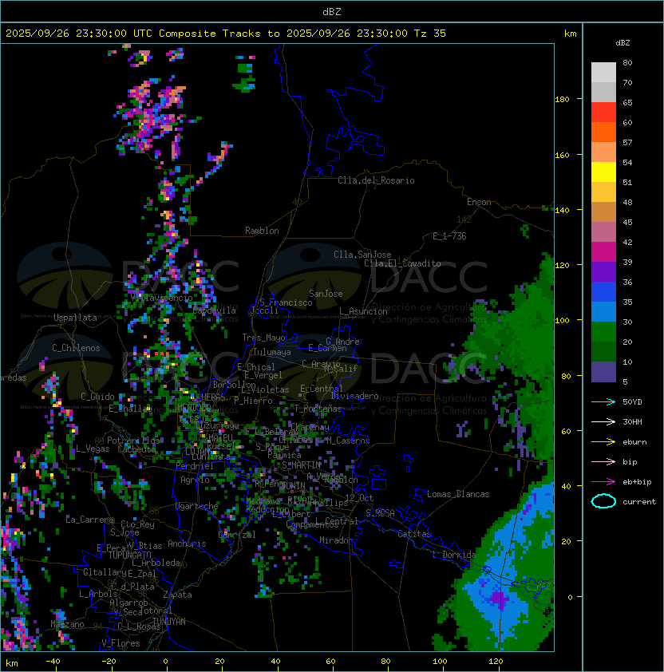Image resolution: width=664 pixels, height=672 pixels.
Task: Click the 100 km vertical axis tick
Action: [x=562, y=320]
